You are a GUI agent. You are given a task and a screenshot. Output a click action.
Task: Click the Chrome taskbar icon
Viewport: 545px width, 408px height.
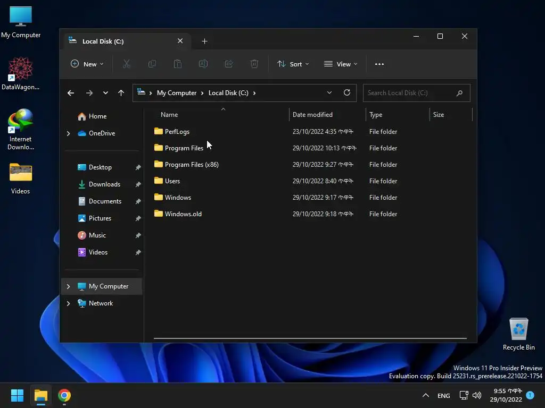pyautogui.click(x=64, y=395)
